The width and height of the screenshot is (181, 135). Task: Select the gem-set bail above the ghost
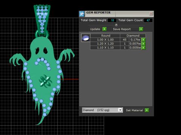tap(42, 21)
